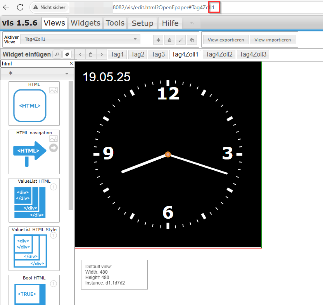
Task: Open the Aktiver View dropdown
Action: (x=80, y=39)
